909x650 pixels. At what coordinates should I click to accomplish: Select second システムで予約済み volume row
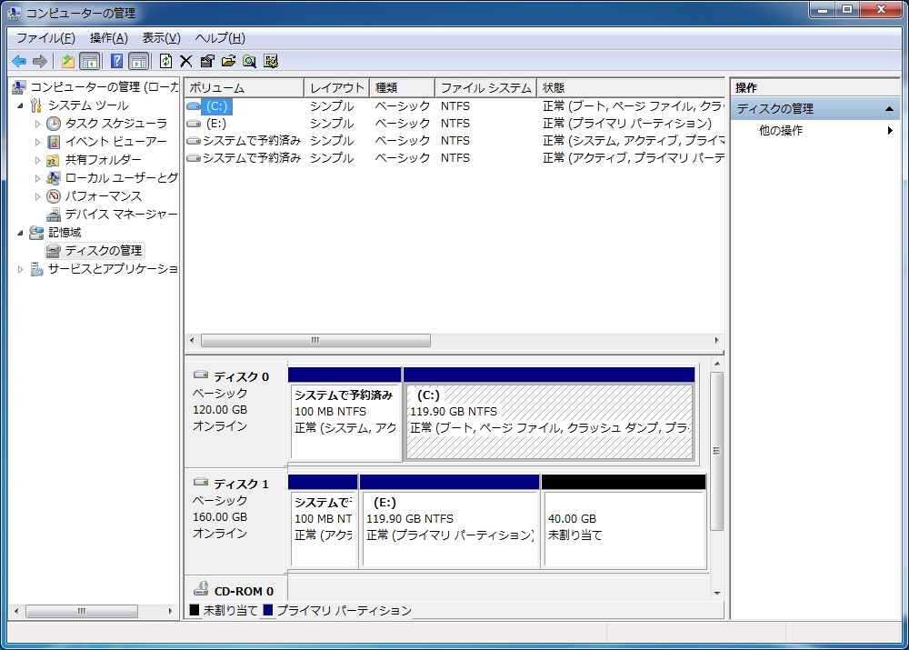pyautogui.click(x=454, y=157)
